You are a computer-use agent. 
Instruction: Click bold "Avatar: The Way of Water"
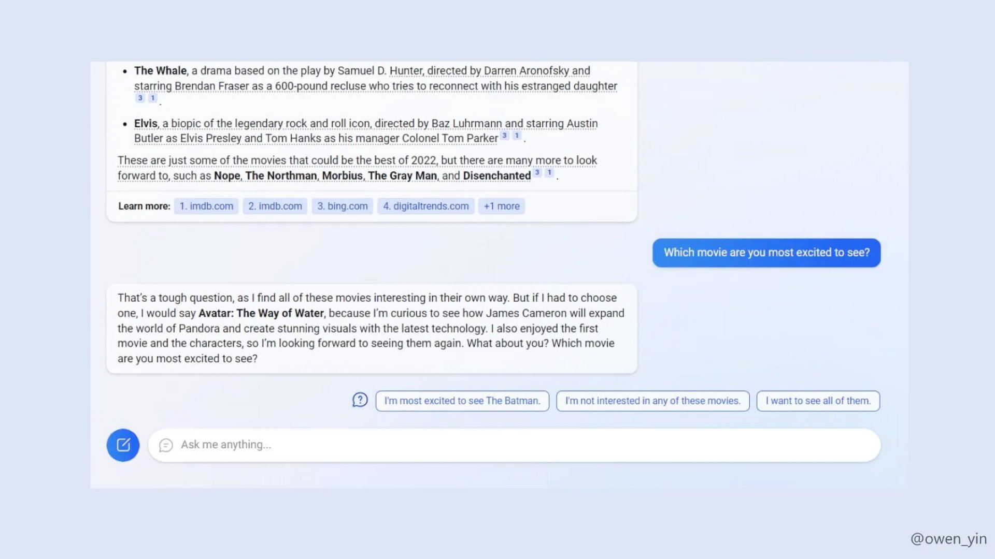(261, 314)
